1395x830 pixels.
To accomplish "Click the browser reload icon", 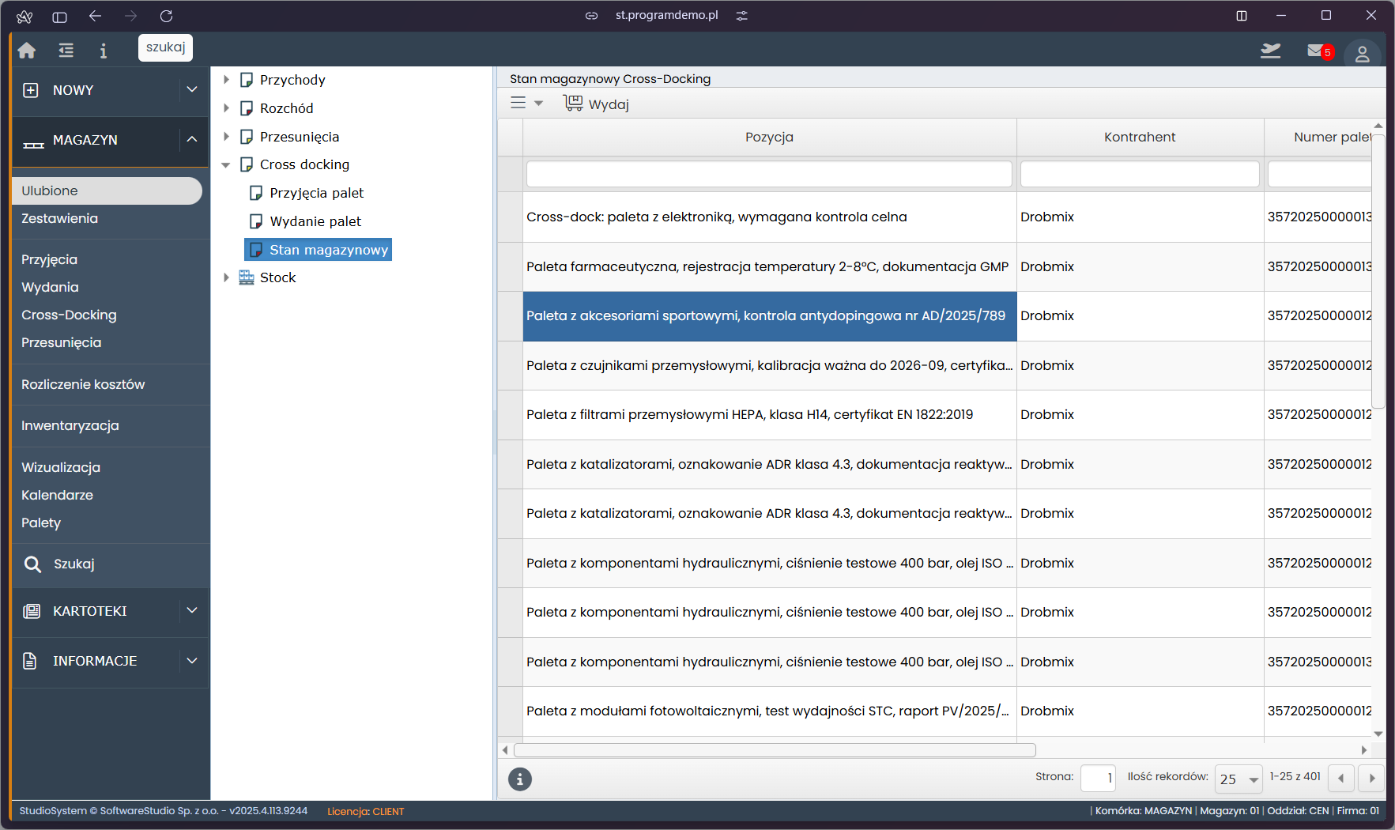I will (166, 16).
